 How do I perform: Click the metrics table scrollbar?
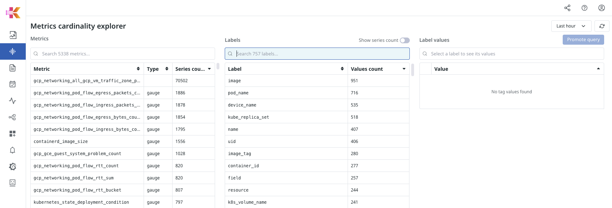click(218, 66)
